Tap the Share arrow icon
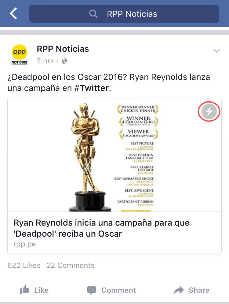 point(179,290)
